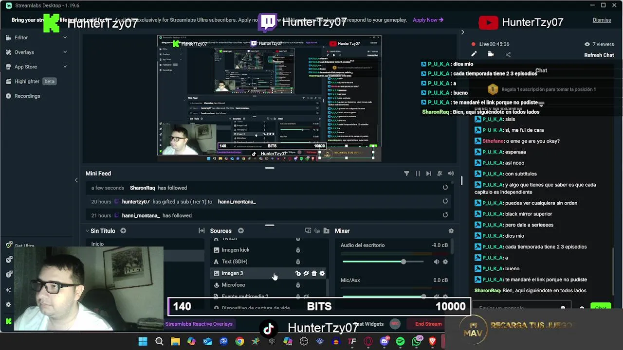The width and height of the screenshot is (623, 350).
Task: Replay the huntertzy07 gifted sub alert
Action: (x=445, y=201)
